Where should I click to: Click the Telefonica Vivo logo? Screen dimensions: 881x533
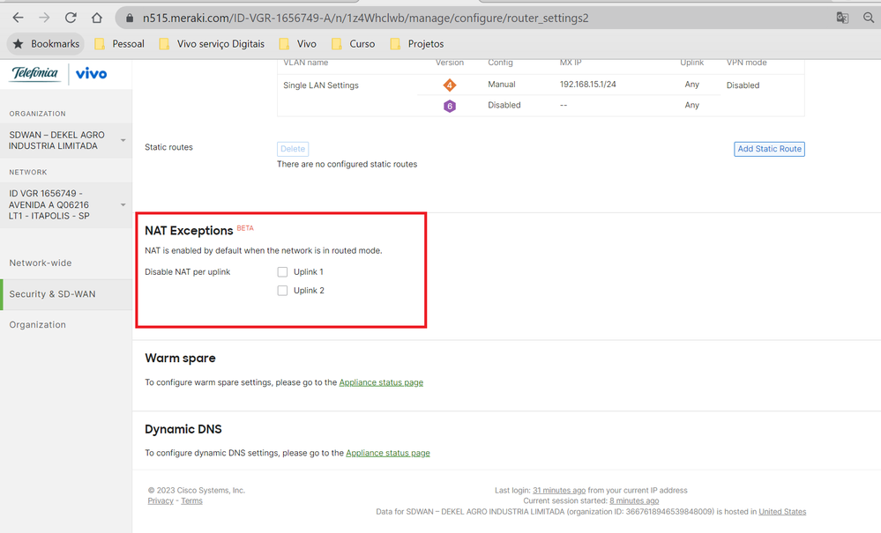pyautogui.click(x=59, y=74)
